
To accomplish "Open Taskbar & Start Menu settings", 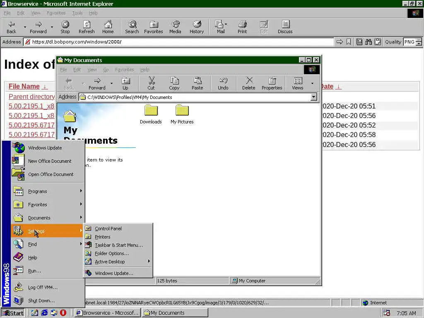I will point(118,245).
